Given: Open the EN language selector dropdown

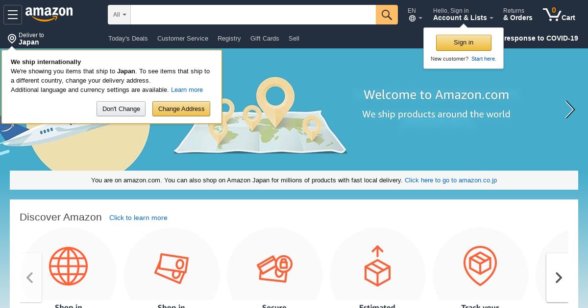Looking at the screenshot, I should pyautogui.click(x=415, y=15).
